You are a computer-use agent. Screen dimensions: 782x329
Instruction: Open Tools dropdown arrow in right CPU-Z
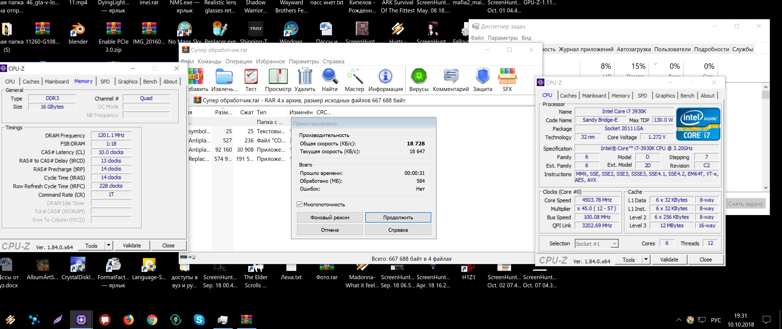pyautogui.click(x=646, y=260)
